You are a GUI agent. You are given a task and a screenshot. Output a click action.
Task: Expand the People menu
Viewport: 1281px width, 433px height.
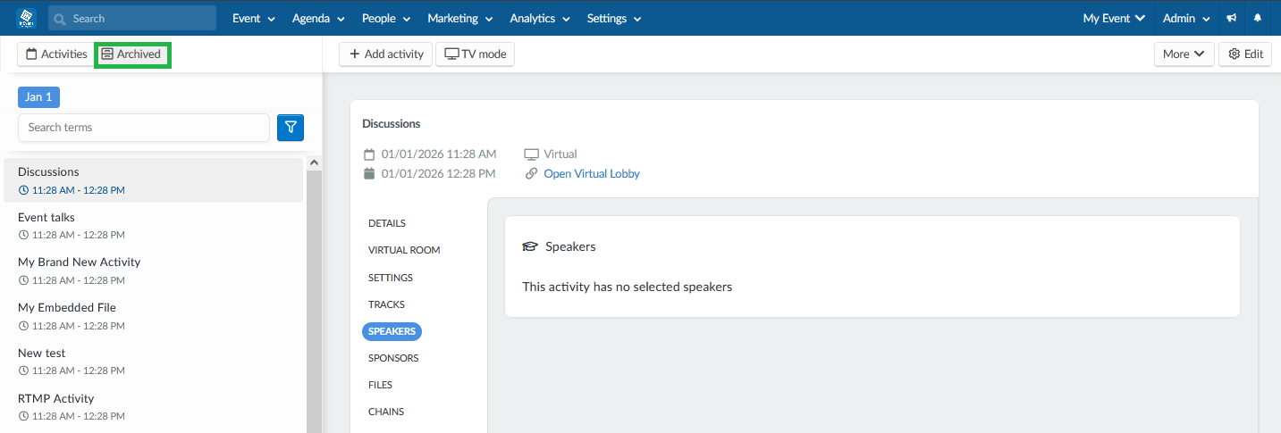[x=386, y=18]
